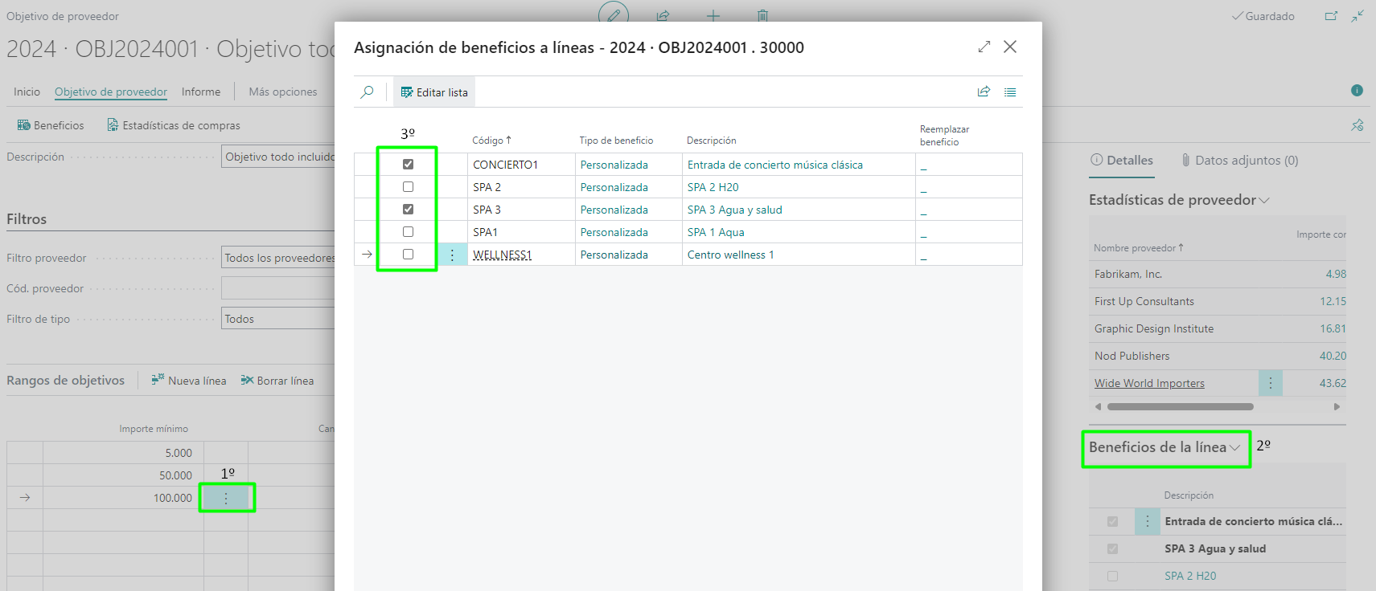The height and width of the screenshot is (591, 1376).
Task: Click the information circle icon
Action: tap(1357, 91)
